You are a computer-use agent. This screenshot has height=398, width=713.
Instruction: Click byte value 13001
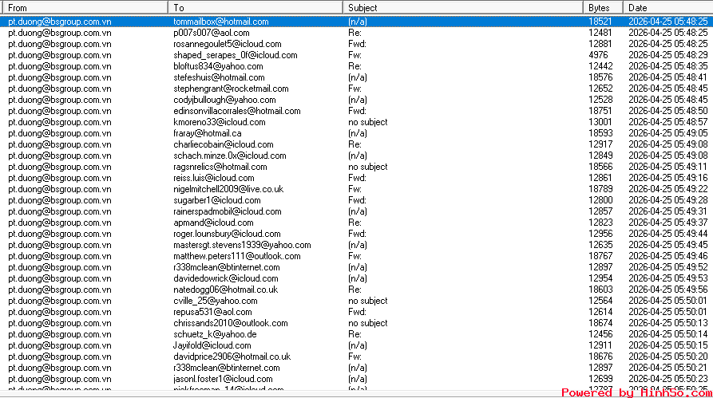pyautogui.click(x=600, y=122)
